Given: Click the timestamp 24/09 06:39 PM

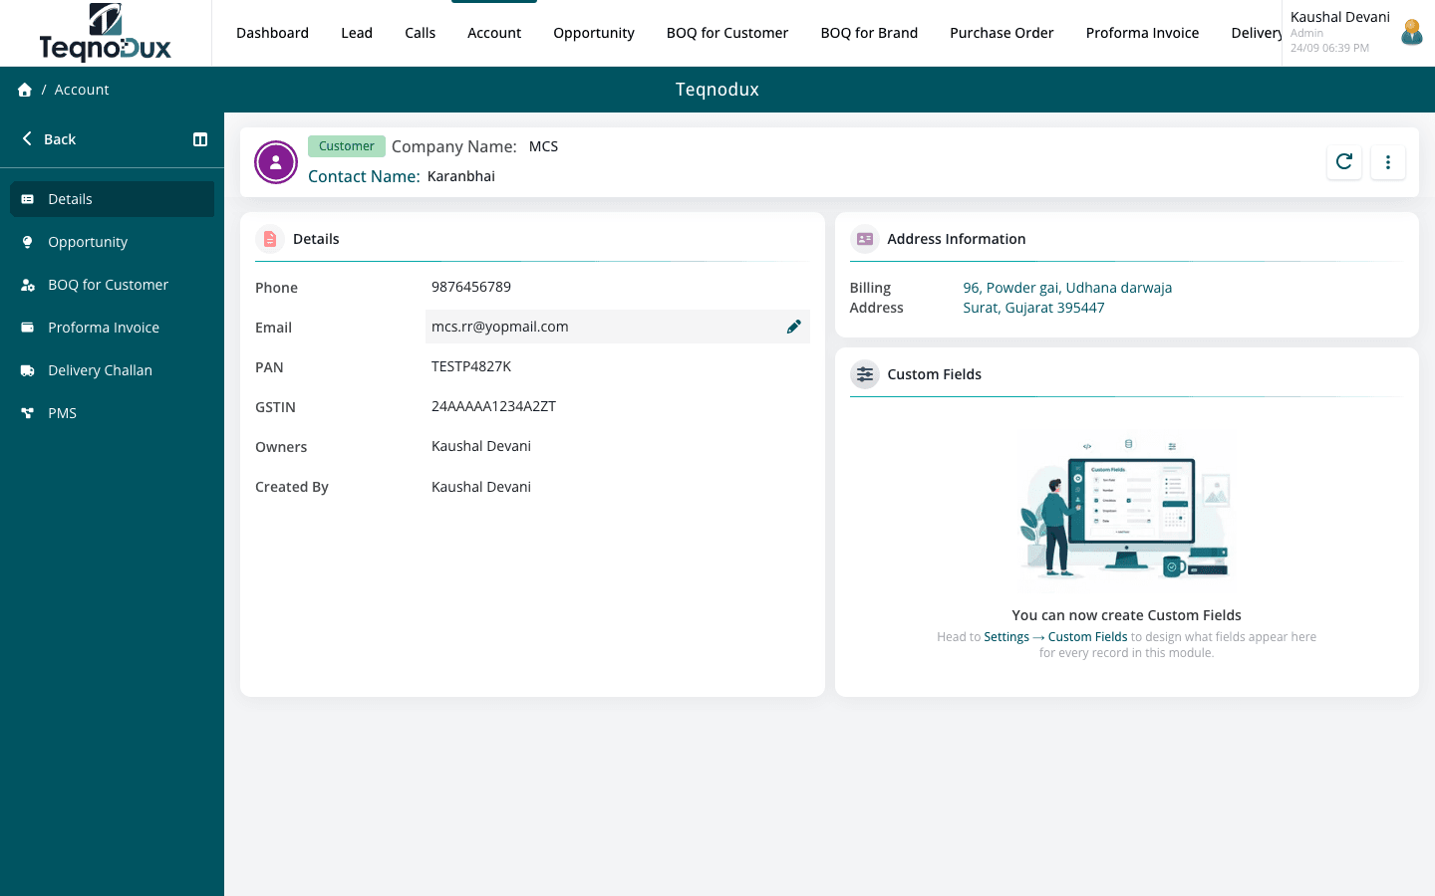Looking at the screenshot, I should point(1329,48).
